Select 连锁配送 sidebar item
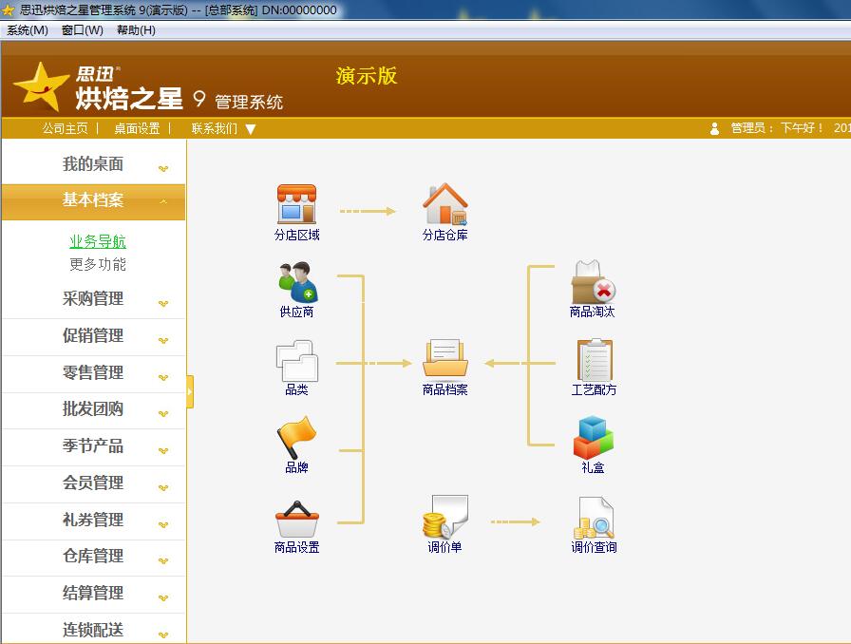 pyautogui.click(x=93, y=630)
